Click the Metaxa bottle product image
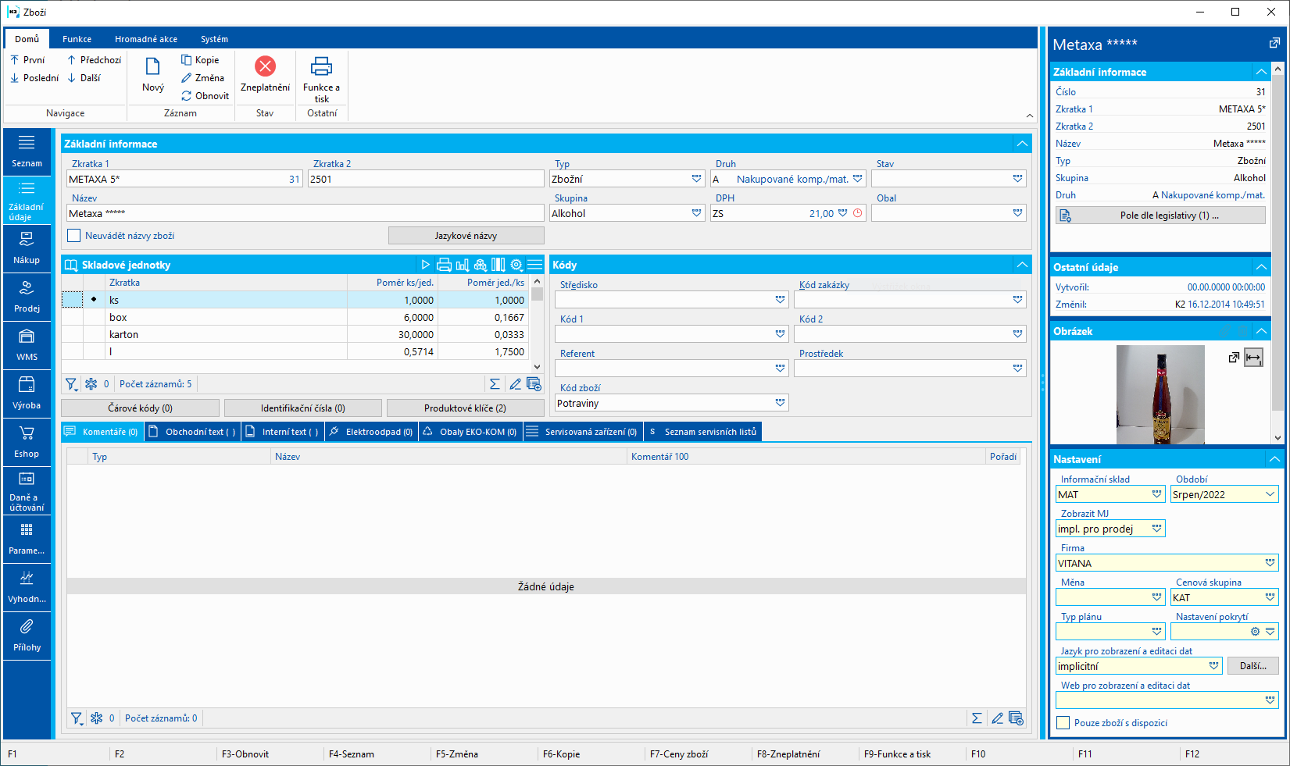 (1160, 395)
